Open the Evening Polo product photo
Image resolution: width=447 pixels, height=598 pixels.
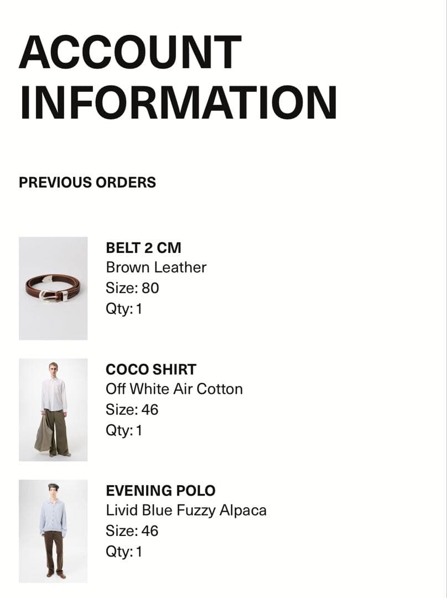click(53, 531)
